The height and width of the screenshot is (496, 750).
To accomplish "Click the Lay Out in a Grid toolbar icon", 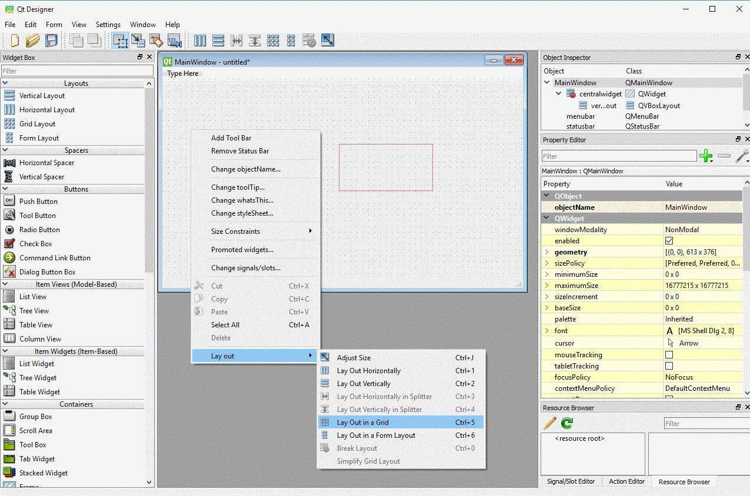I will pos(273,41).
